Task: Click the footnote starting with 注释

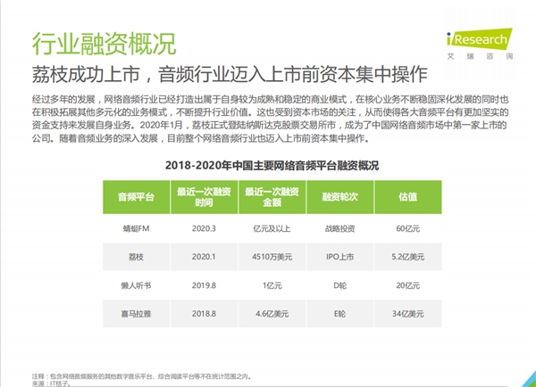Action: [x=142, y=377]
